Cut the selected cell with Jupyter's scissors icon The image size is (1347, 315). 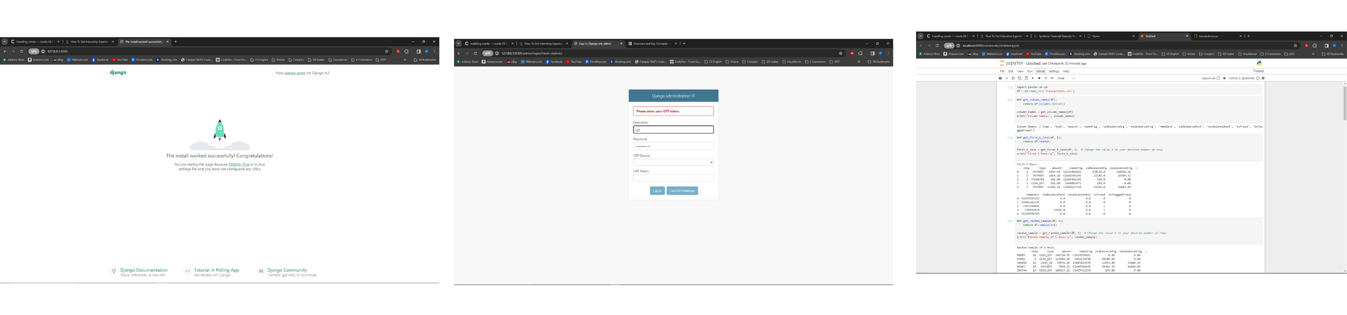coord(1013,78)
